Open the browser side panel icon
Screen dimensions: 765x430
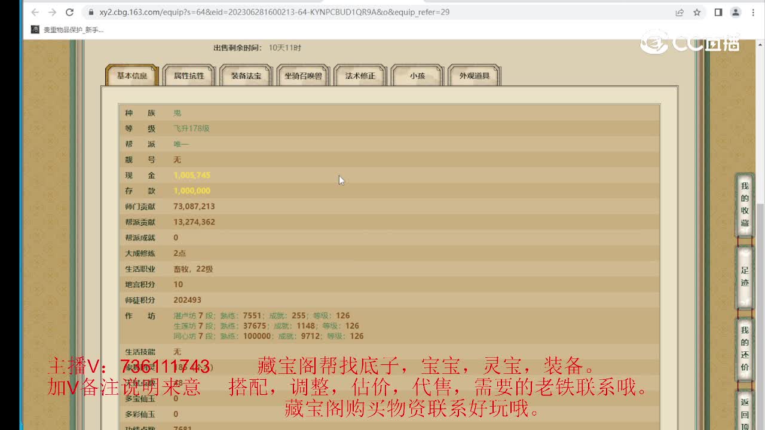coord(718,12)
